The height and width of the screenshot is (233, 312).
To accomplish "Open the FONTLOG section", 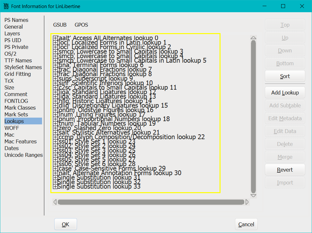I will [16, 101].
